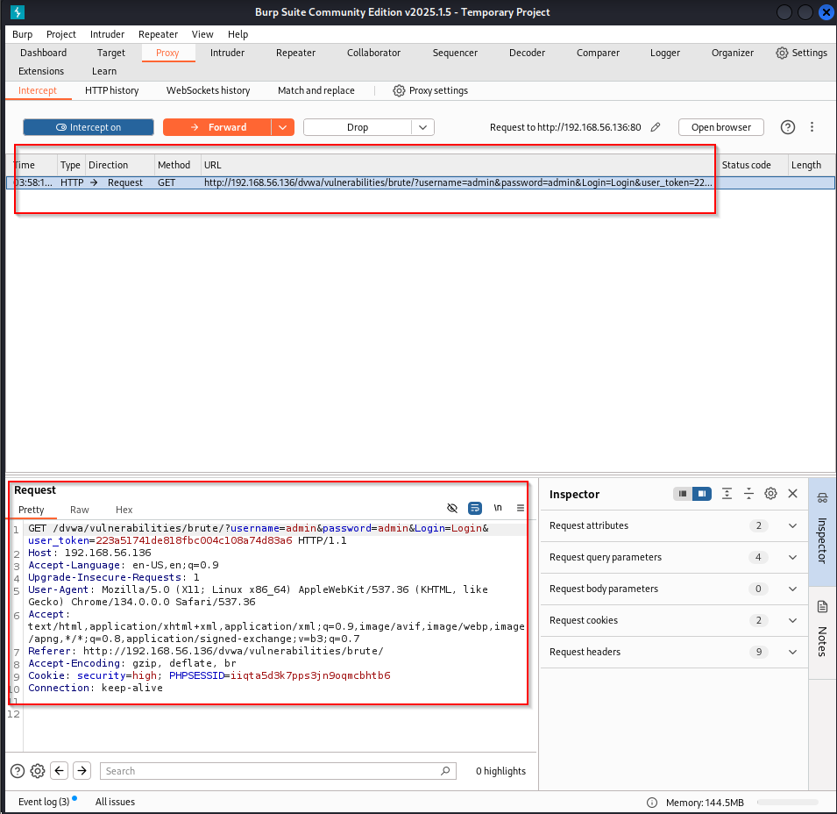
Task: Sort table by Status code column
Action: click(x=752, y=165)
